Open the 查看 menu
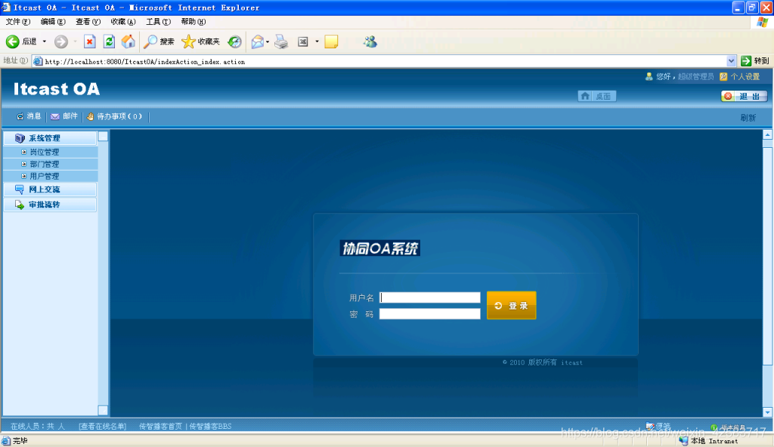The width and height of the screenshot is (774, 447). 88,22
